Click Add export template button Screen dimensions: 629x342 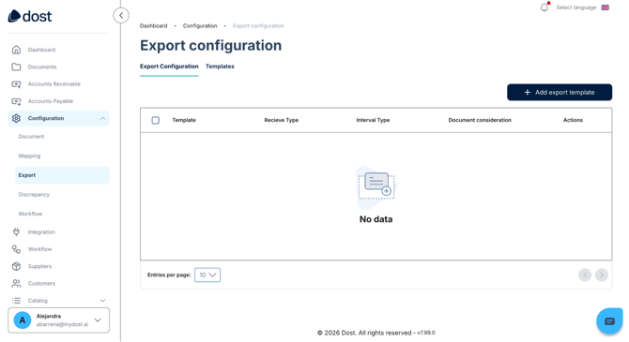tap(560, 92)
